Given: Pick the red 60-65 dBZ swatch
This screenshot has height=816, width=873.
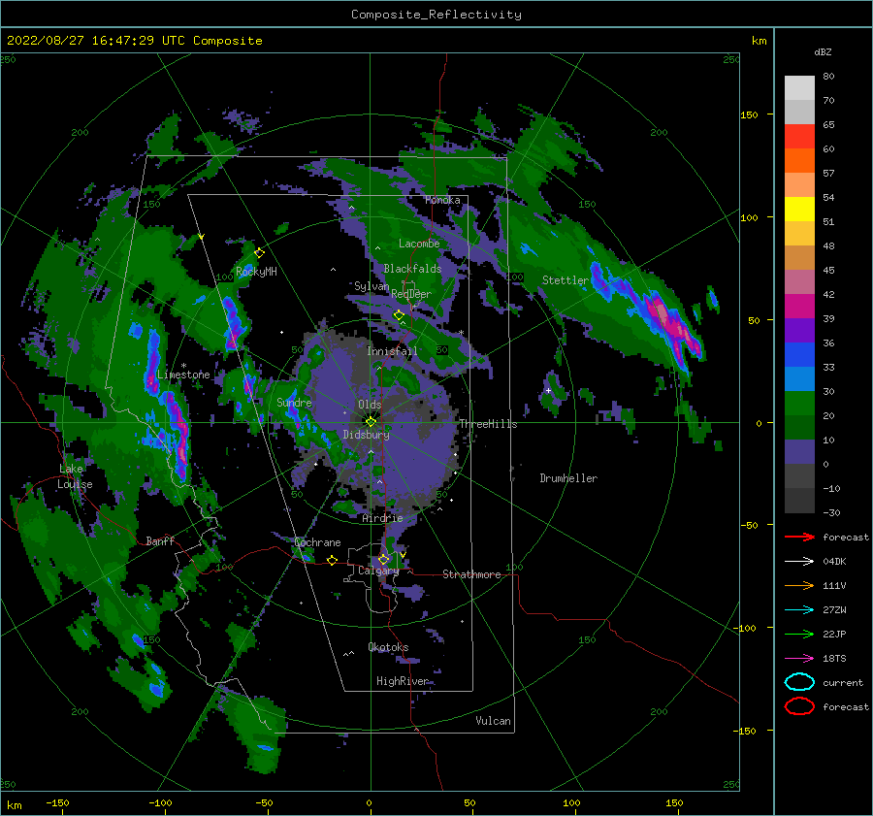Looking at the screenshot, I should point(799,136).
